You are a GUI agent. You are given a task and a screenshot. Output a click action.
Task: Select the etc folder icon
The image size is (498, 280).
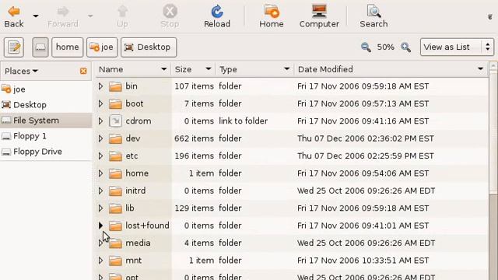click(115, 156)
